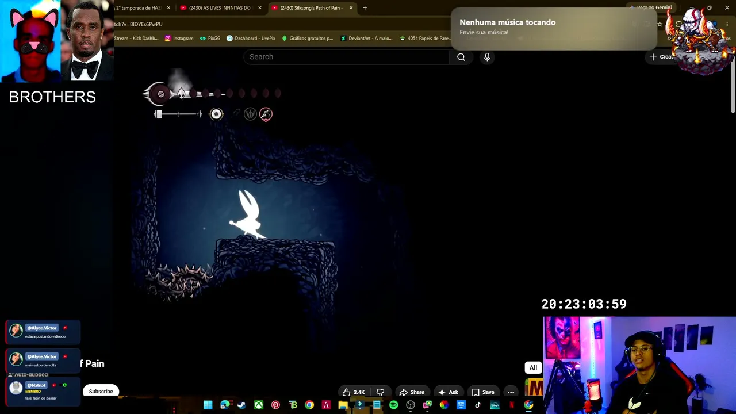Open the Stream - Kick Dashboard bookmark

136,39
